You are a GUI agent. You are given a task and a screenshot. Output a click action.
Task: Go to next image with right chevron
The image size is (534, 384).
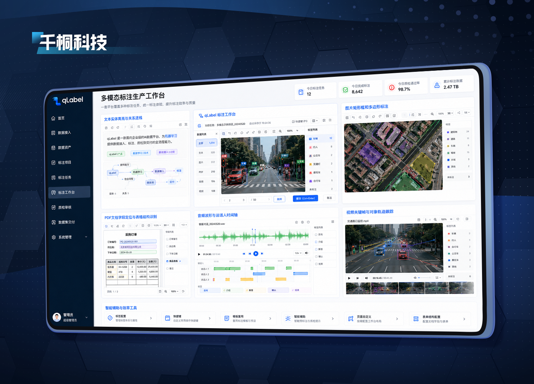[269, 199]
